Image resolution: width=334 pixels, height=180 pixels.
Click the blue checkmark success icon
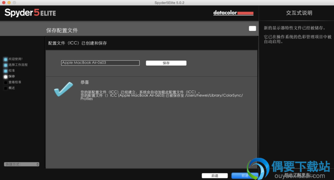tap(63, 89)
